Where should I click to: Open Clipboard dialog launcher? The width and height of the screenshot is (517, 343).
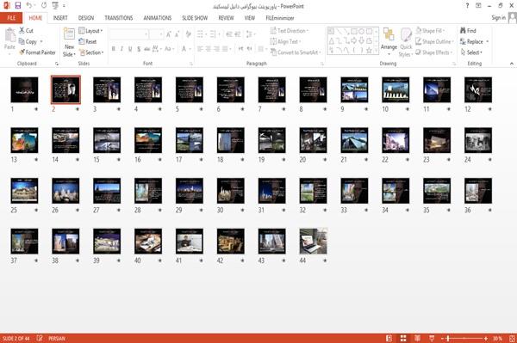pyautogui.click(x=57, y=64)
